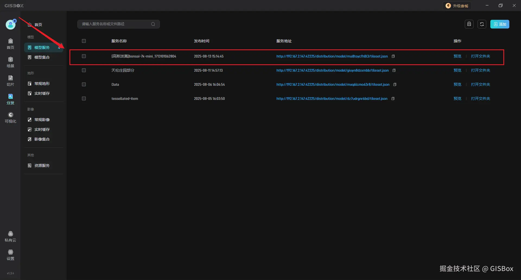The height and width of the screenshot is (280, 521).
Task: Select 实时缓存 under 影像
Action: (43, 129)
